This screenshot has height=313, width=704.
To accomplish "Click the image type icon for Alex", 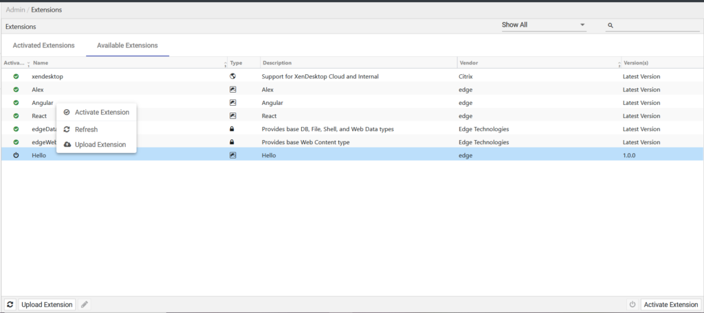I will tap(232, 90).
